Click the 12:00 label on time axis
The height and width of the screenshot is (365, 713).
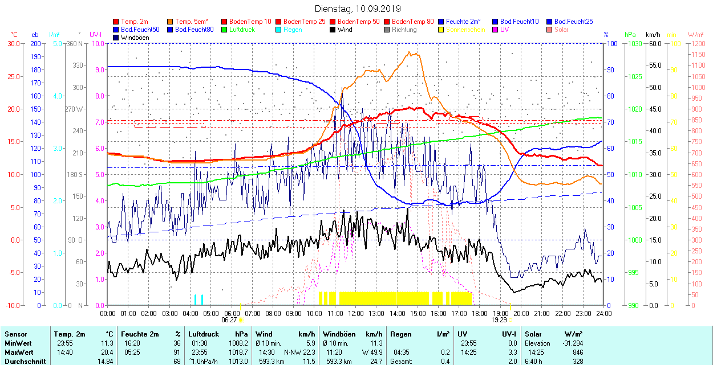click(356, 313)
